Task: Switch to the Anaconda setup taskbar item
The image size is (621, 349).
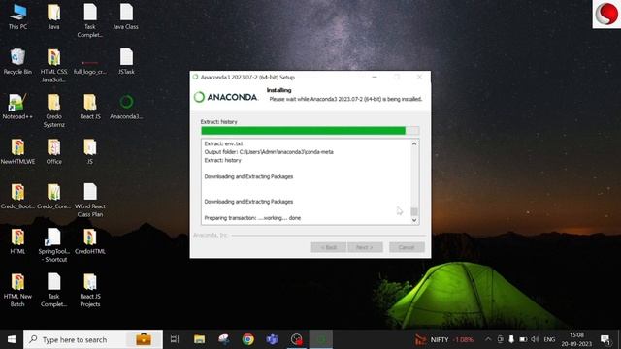Action: [321, 339]
